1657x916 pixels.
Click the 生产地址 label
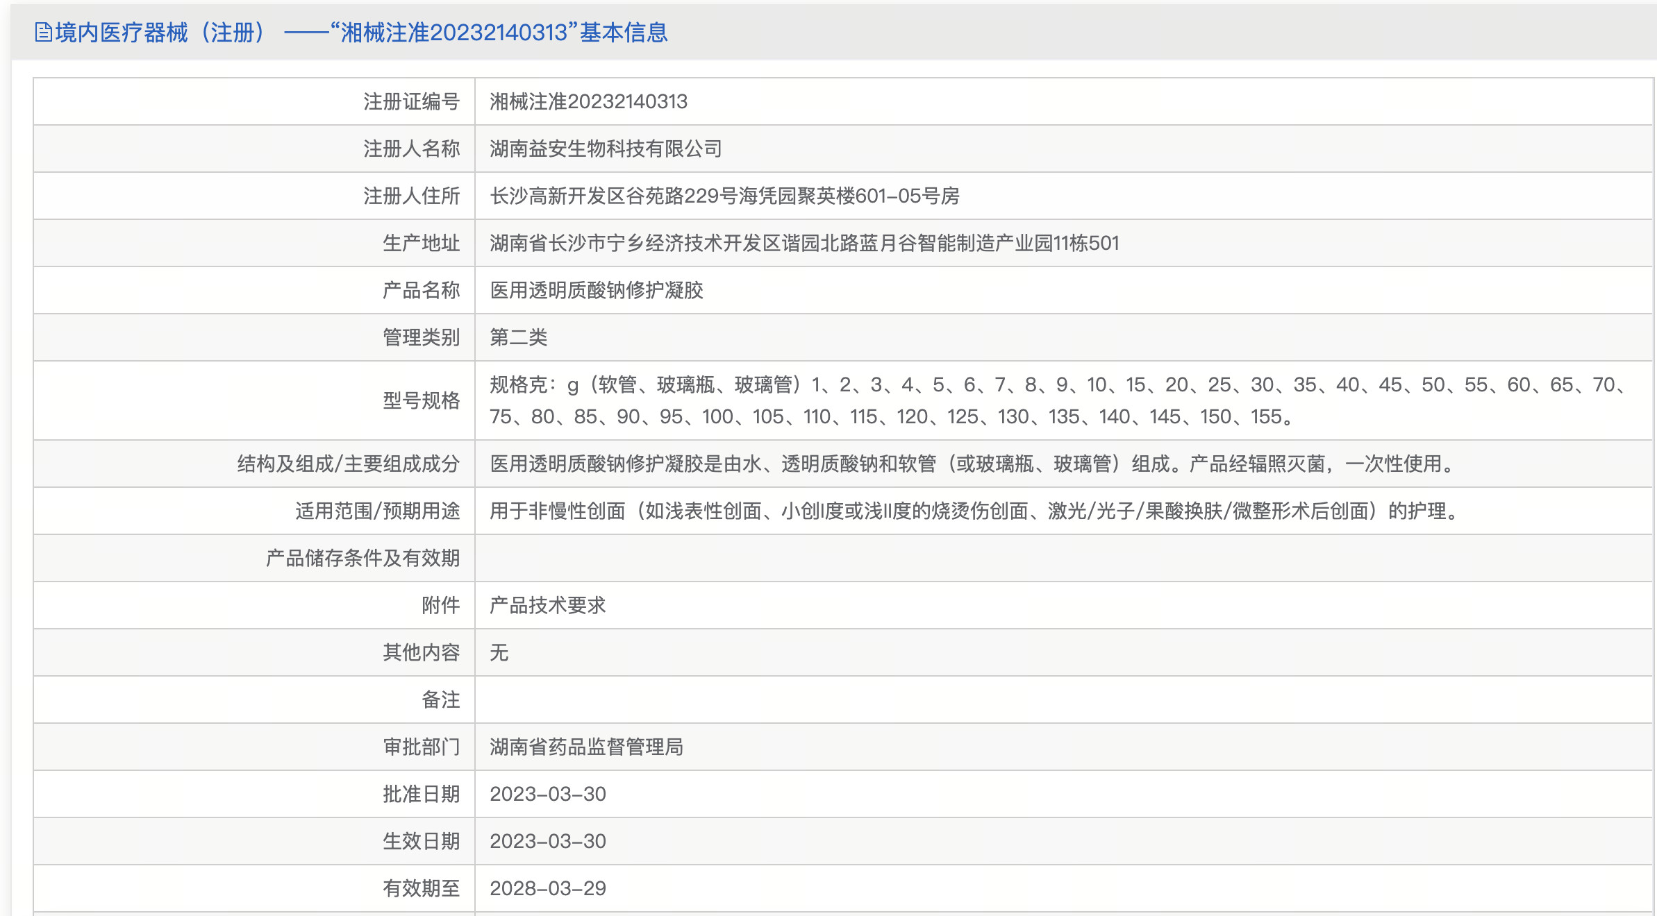pyautogui.click(x=422, y=244)
